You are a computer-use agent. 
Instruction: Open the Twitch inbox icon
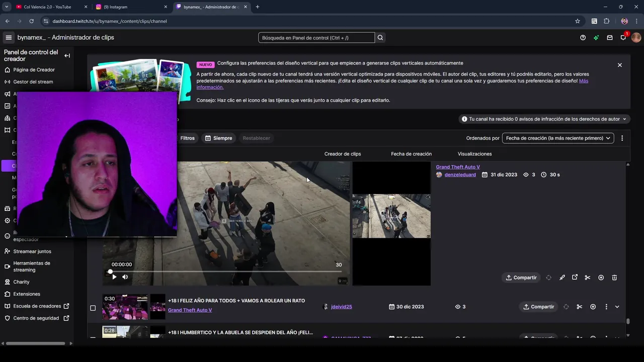pyautogui.click(x=610, y=38)
